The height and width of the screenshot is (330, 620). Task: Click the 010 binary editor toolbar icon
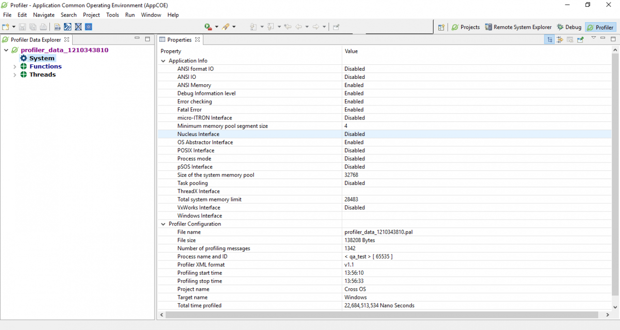point(57,27)
